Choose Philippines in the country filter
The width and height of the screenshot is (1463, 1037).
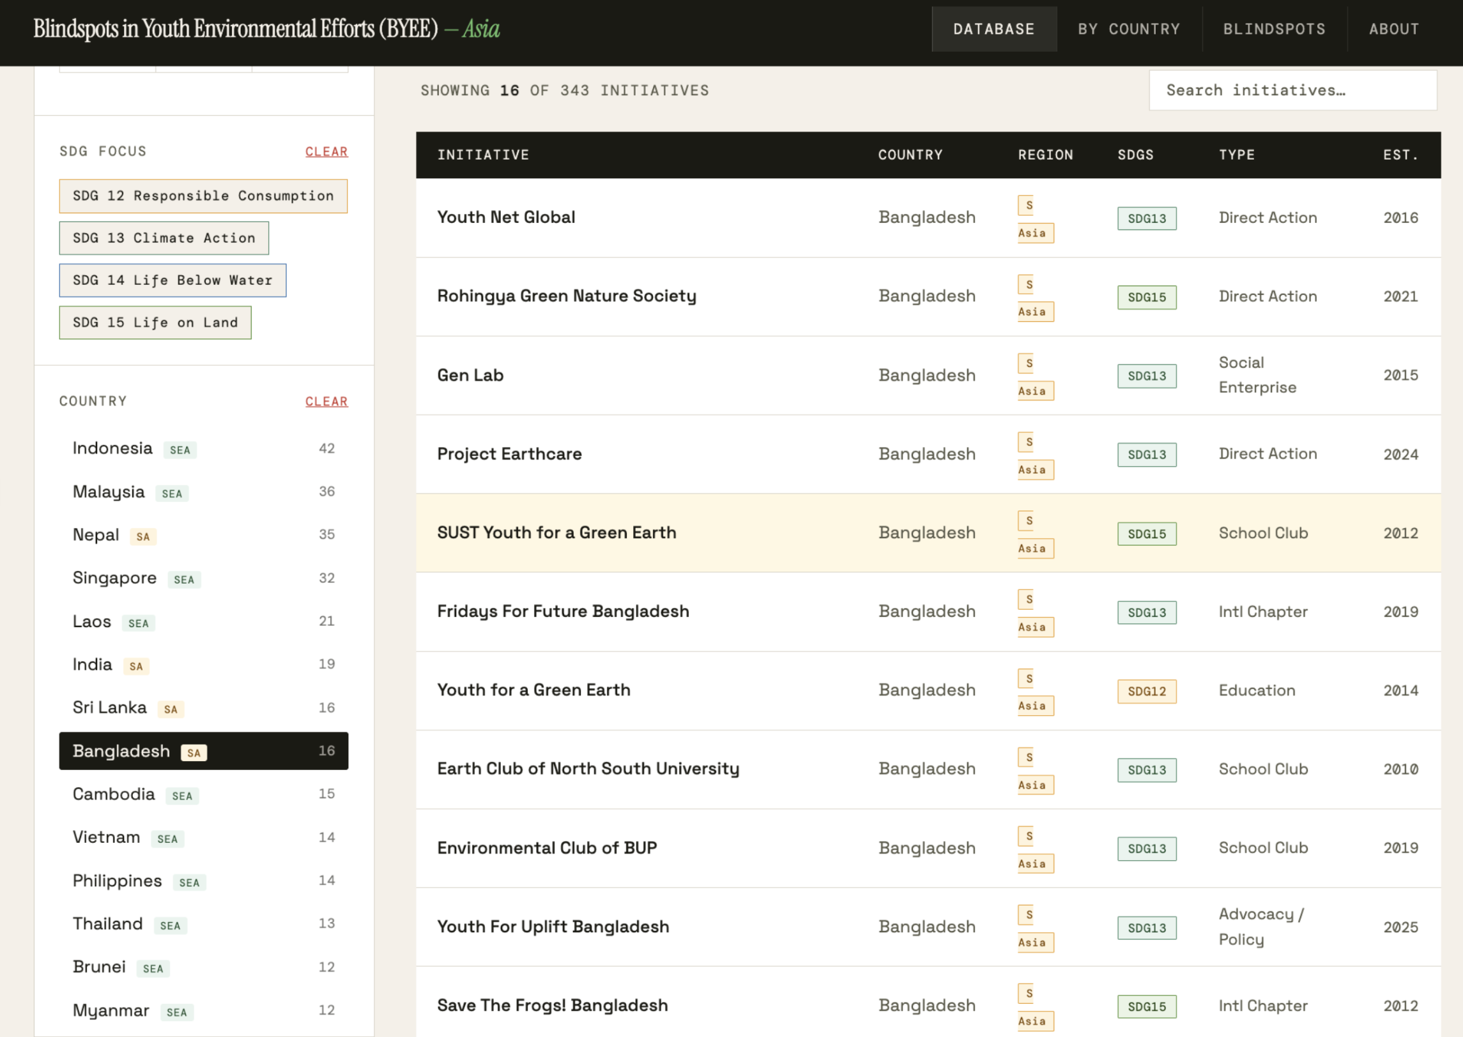coord(204,881)
